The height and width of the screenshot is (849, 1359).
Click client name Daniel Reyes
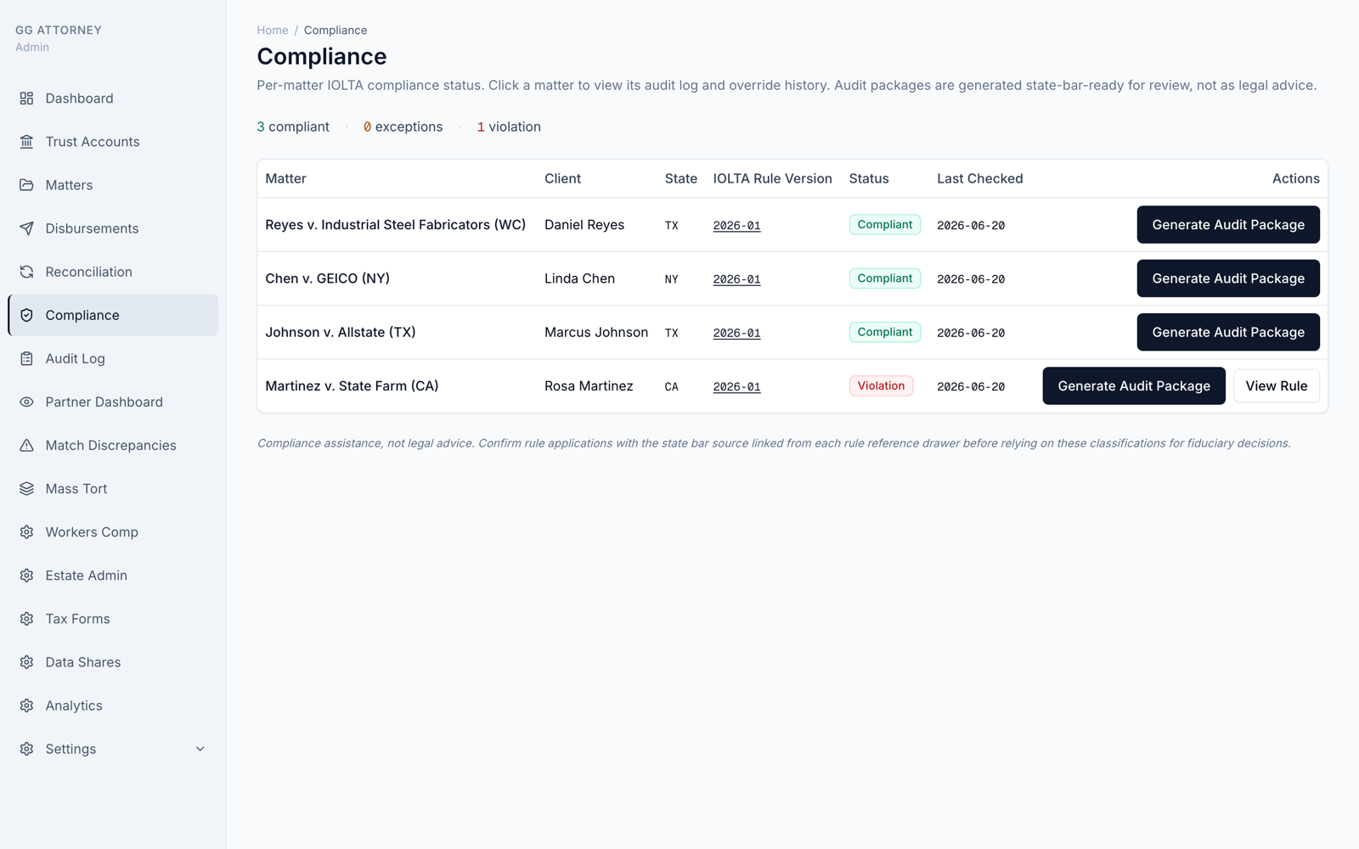pyautogui.click(x=584, y=225)
